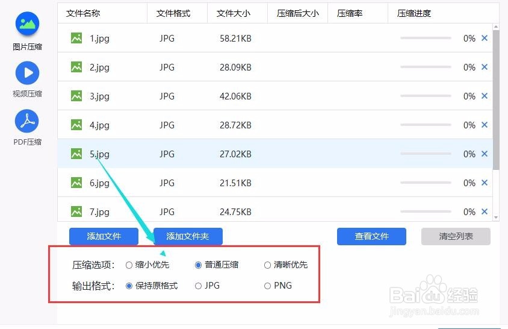The height and width of the screenshot is (329, 508).
Task: Remove 5.jpg with its X icon
Action: click(485, 154)
